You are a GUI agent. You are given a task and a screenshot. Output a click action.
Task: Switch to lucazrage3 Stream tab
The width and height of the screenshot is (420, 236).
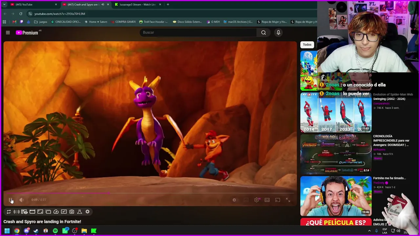(x=137, y=5)
